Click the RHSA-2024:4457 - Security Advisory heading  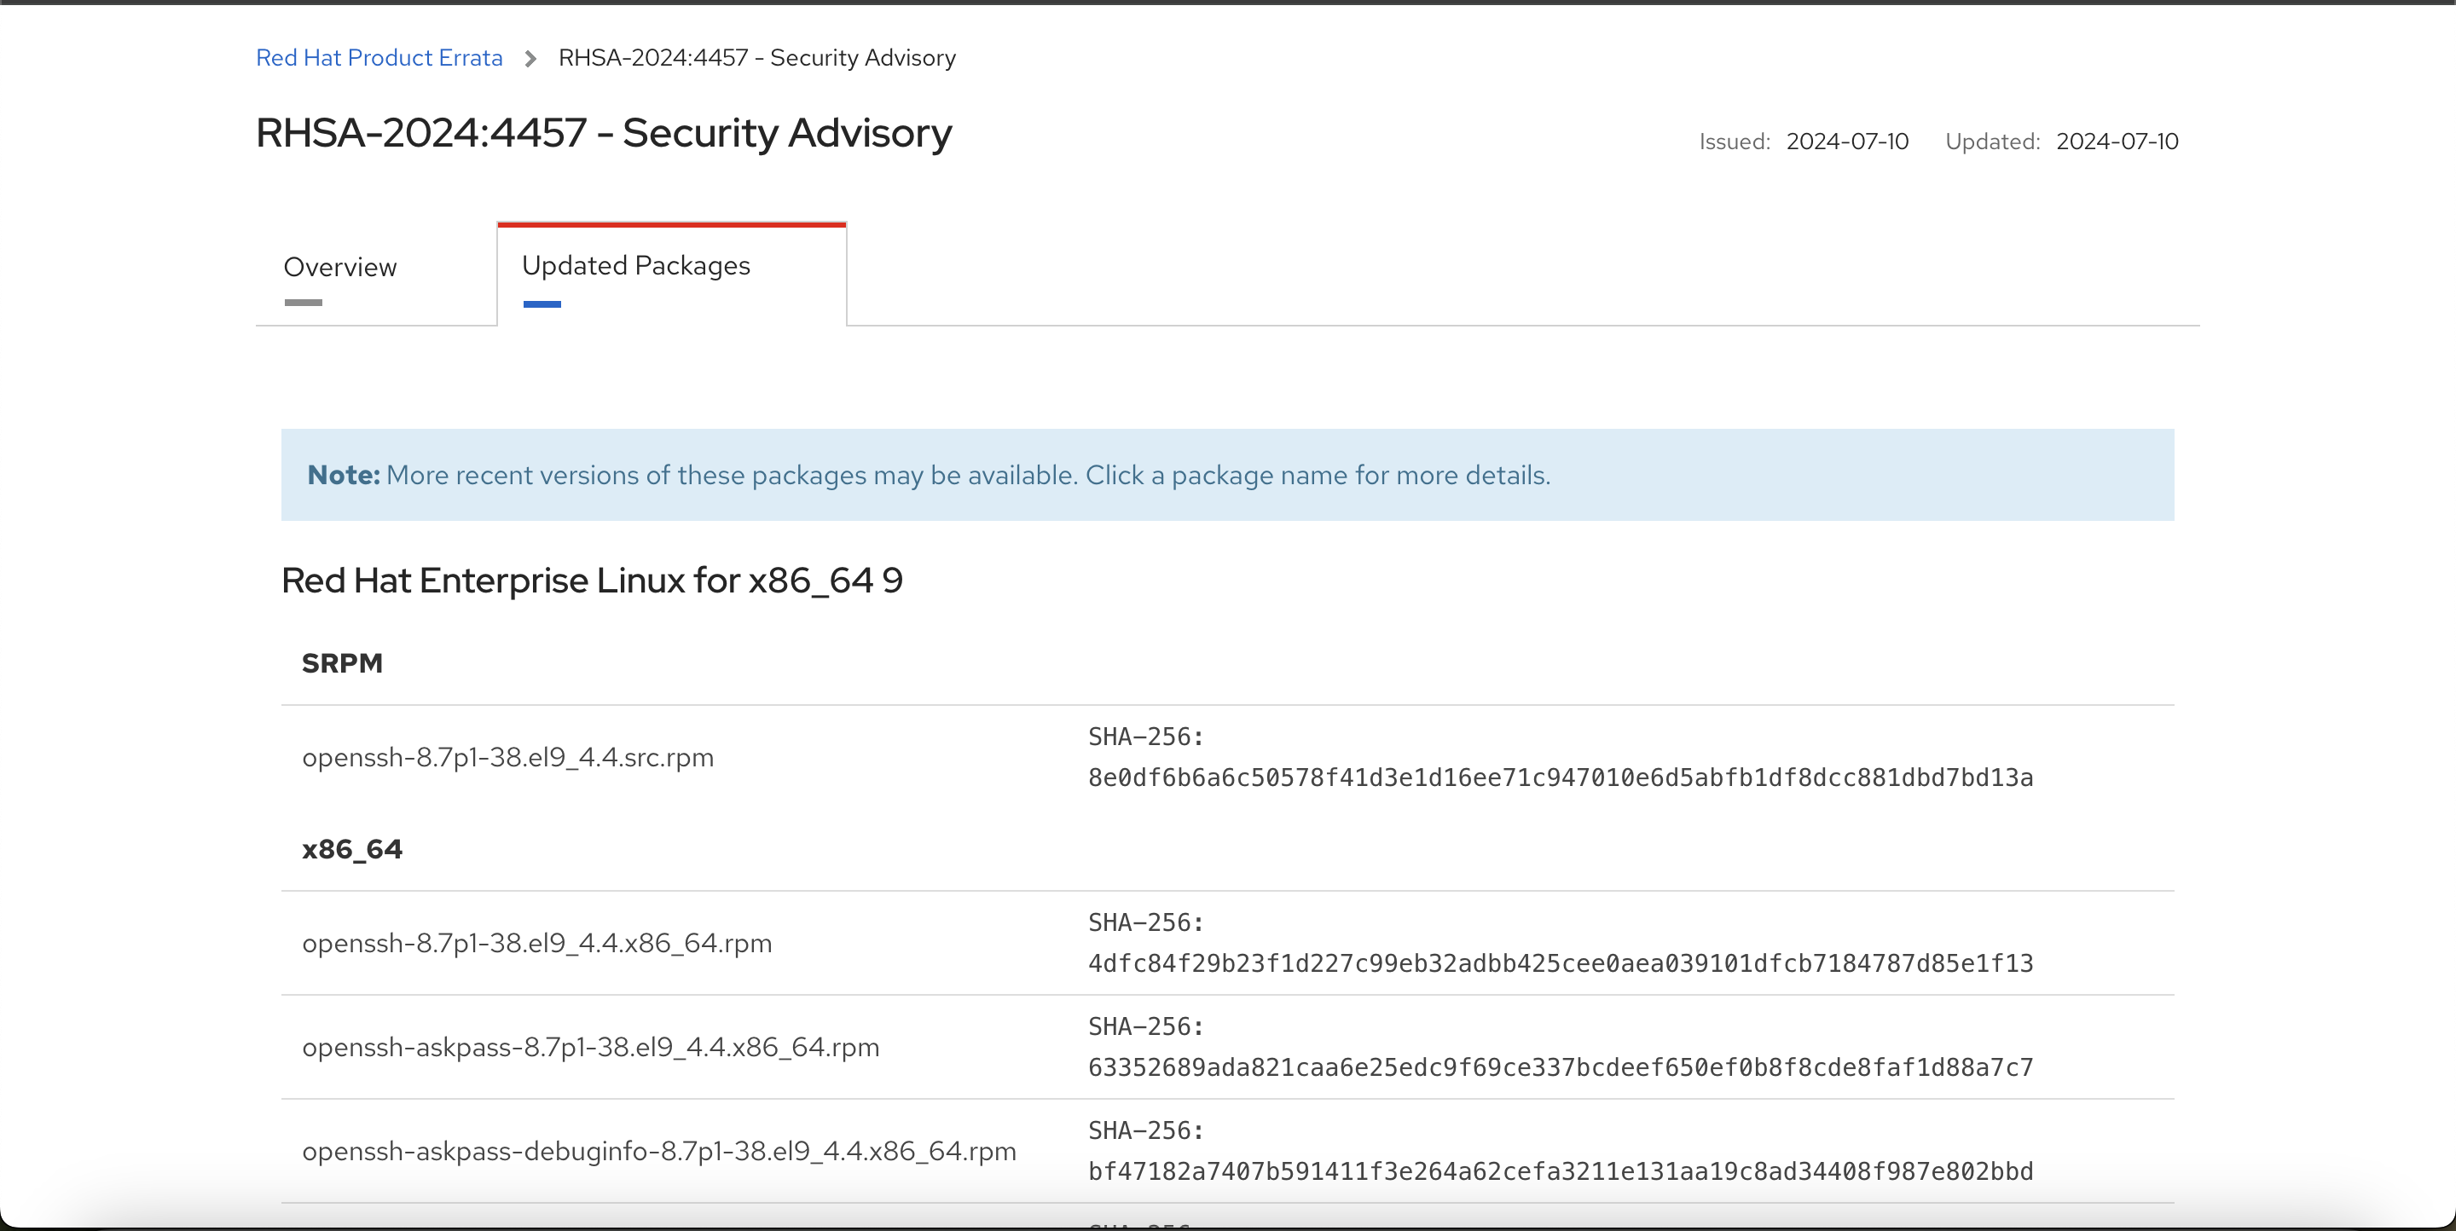(x=604, y=132)
